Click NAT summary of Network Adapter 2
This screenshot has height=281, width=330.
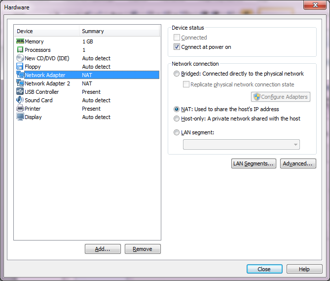[87, 83]
